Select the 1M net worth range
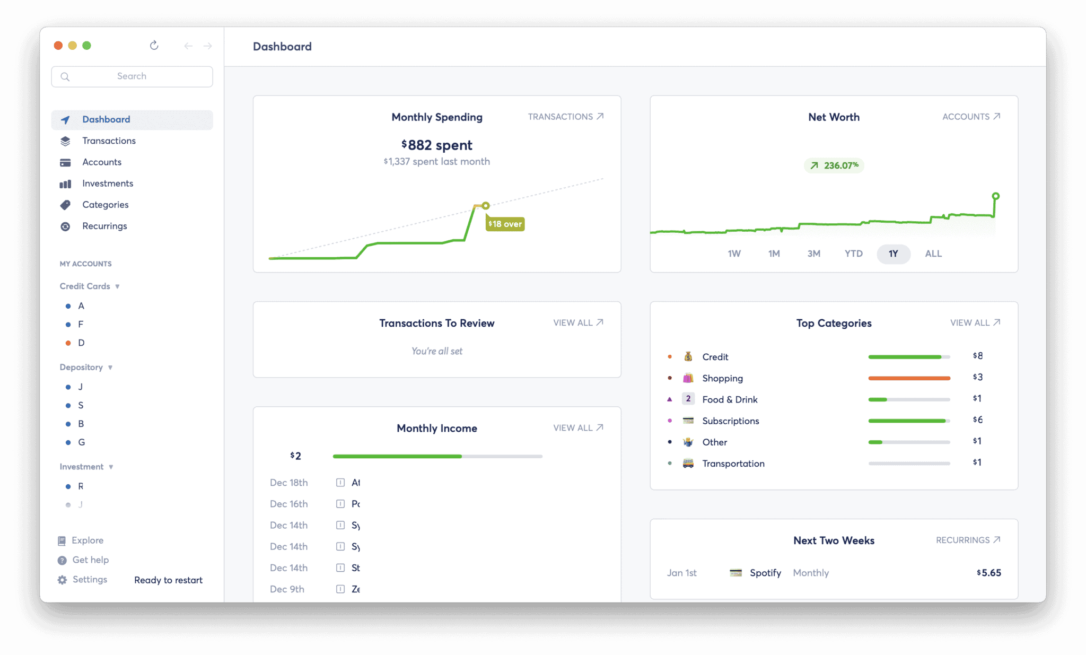The width and height of the screenshot is (1086, 655). (774, 254)
